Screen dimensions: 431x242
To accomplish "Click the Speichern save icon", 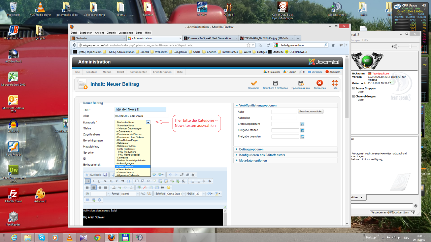I will (254, 83).
